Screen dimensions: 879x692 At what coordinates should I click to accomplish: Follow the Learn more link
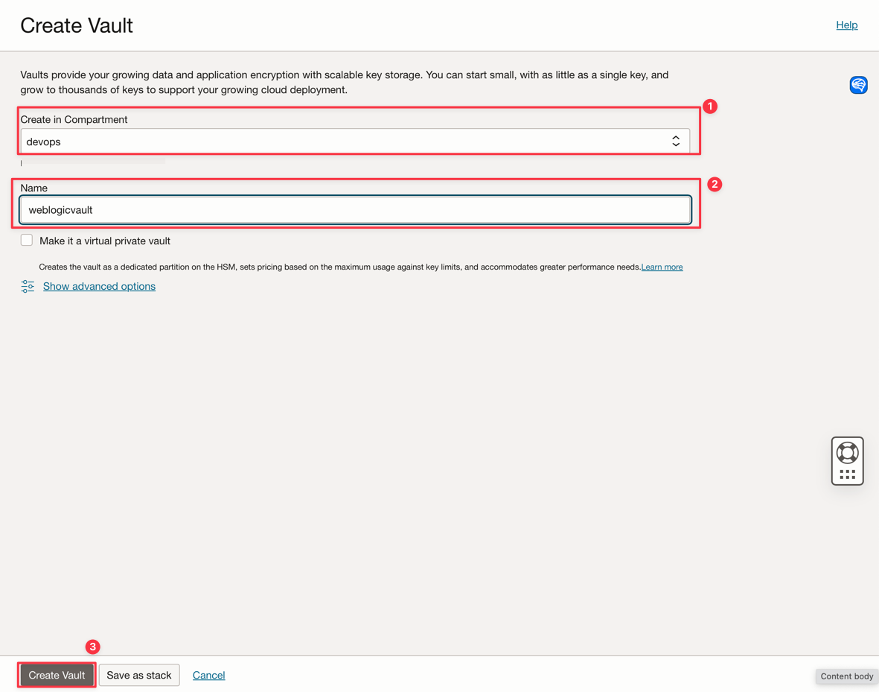pos(662,267)
